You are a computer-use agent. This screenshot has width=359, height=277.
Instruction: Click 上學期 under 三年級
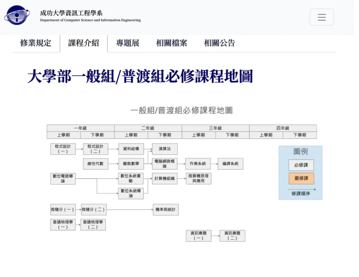click(x=198, y=135)
